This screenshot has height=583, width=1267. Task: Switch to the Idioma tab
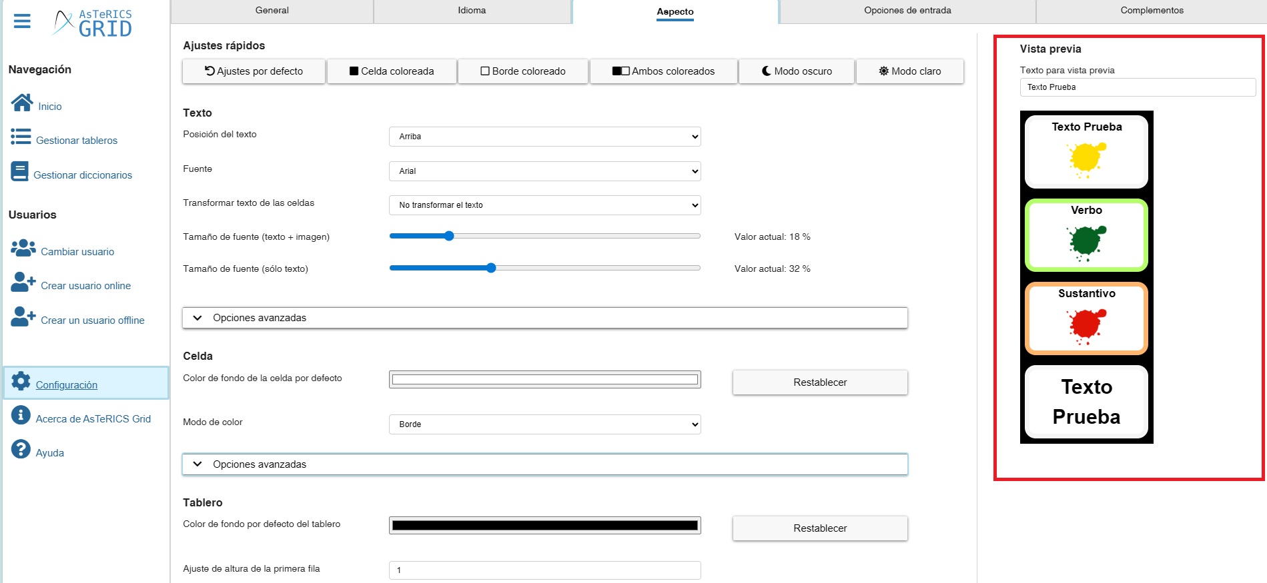(472, 11)
